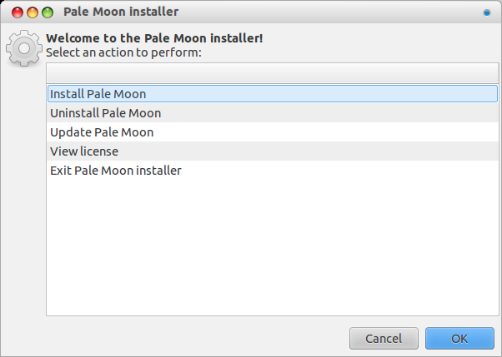
Task: Click the Cancel button
Action: point(384,338)
